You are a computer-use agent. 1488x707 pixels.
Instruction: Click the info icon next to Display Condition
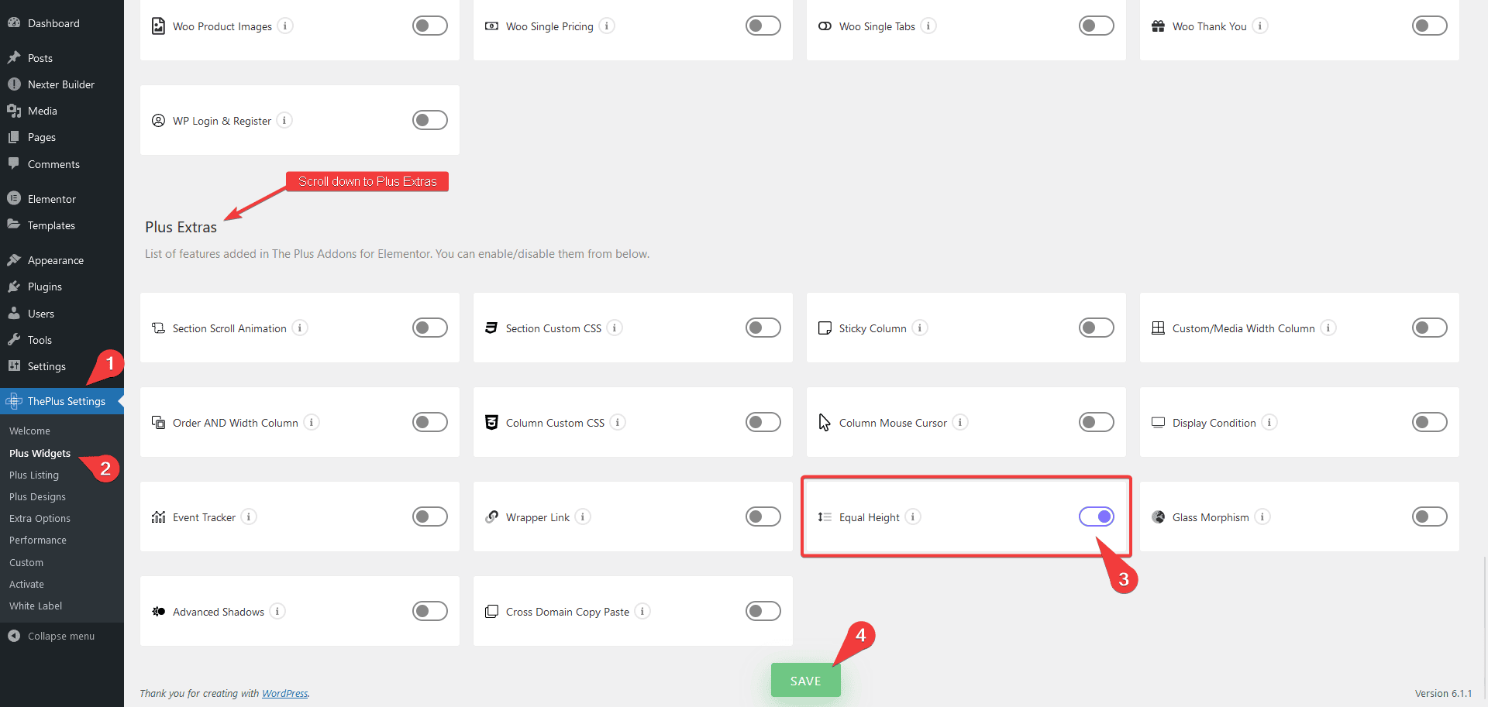click(x=1269, y=423)
